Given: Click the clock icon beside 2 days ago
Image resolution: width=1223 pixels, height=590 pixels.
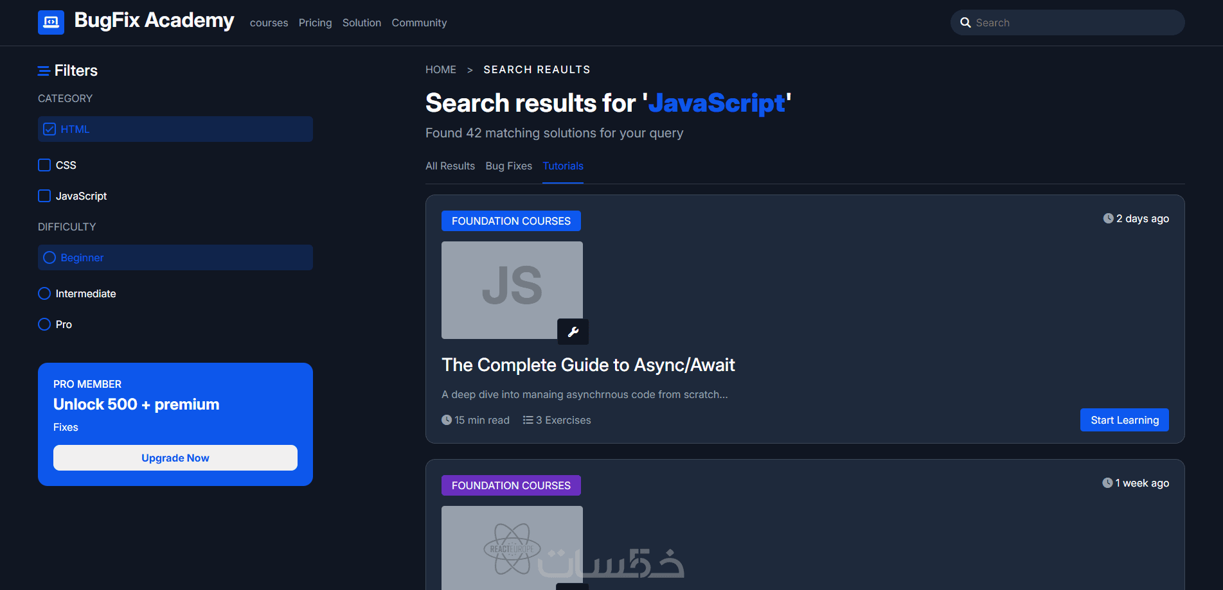Looking at the screenshot, I should [x=1108, y=218].
